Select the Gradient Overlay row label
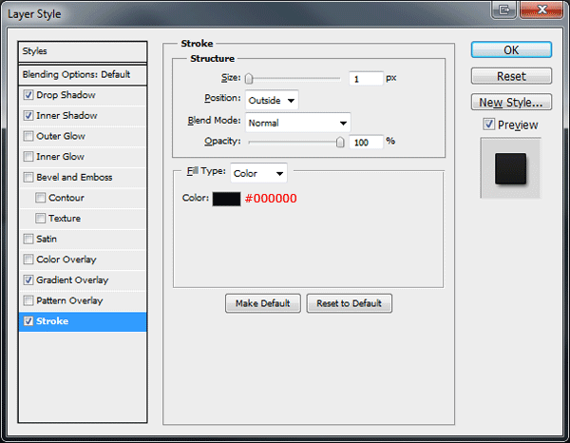 (72, 280)
